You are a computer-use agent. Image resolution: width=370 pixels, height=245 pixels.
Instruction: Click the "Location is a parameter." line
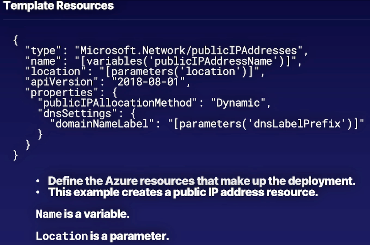pos(102,236)
